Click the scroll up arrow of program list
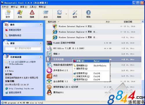The image size is (145, 105). click(x=143, y=22)
